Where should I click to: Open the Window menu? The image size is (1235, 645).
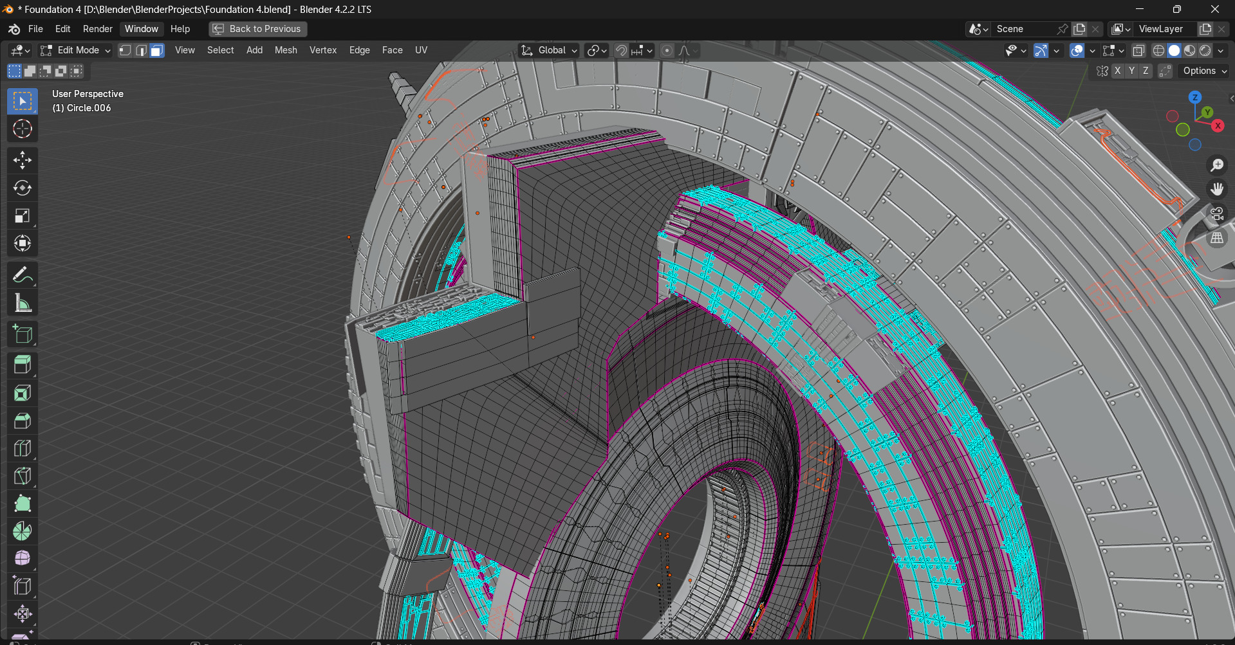[x=142, y=29]
